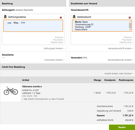Image resolution: width=135 pixels, height=130 pixels.
Task: Click the 1 Stück quantity value
Action: [97, 93]
